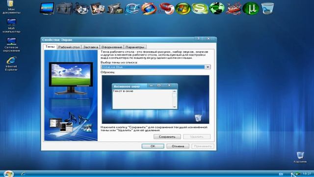Open the Windows logo orb in dock
Image resolution: width=314 pixels, height=177 pixels.
183,8
